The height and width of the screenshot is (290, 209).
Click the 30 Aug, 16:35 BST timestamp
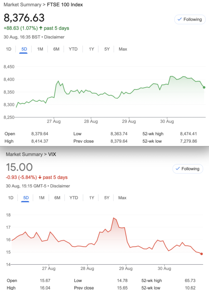click(22, 37)
